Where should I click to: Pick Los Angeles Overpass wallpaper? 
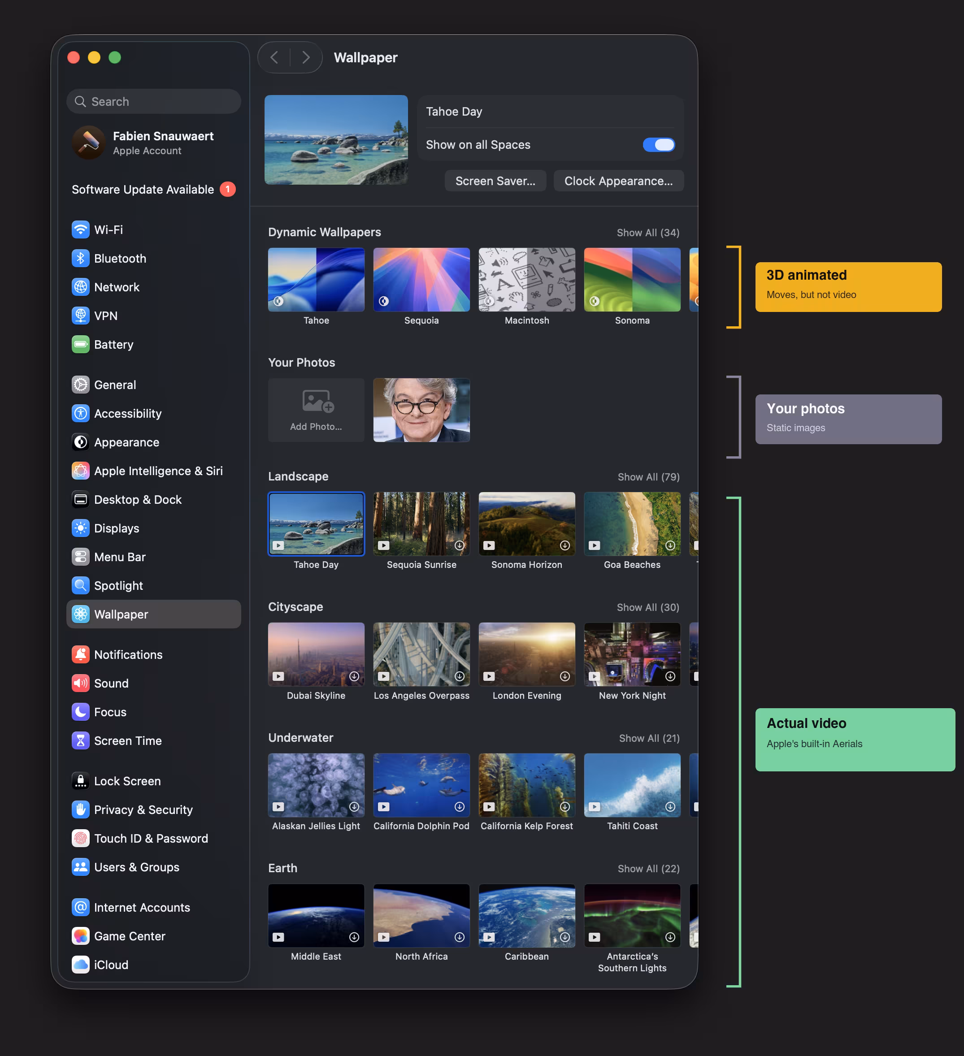(421, 655)
